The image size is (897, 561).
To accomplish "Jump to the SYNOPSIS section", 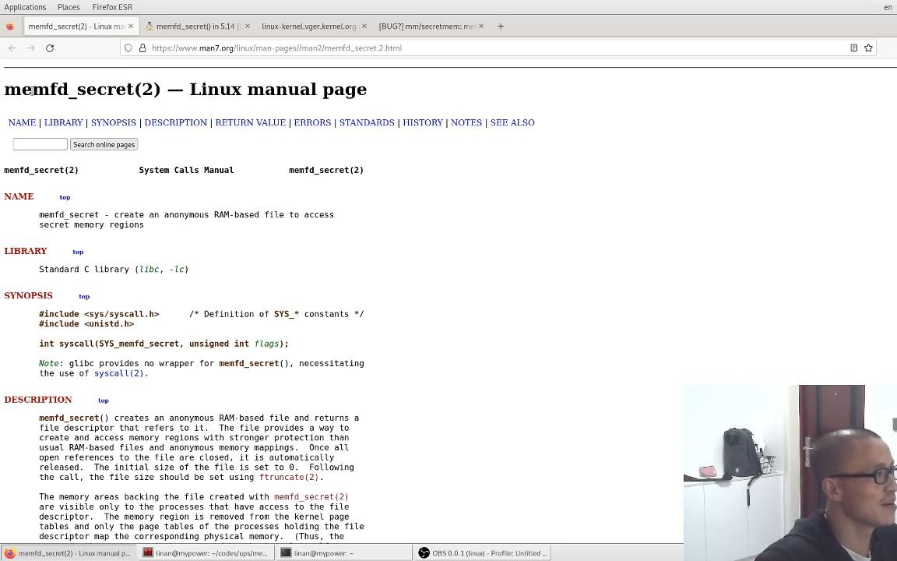I will pyautogui.click(x=113, y=122).
